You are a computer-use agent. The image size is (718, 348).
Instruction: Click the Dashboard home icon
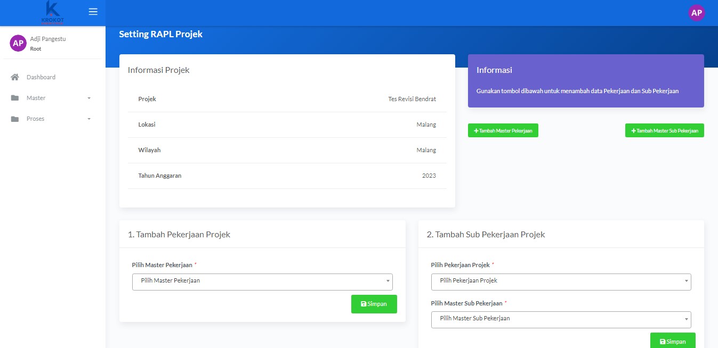coord(15,77)
